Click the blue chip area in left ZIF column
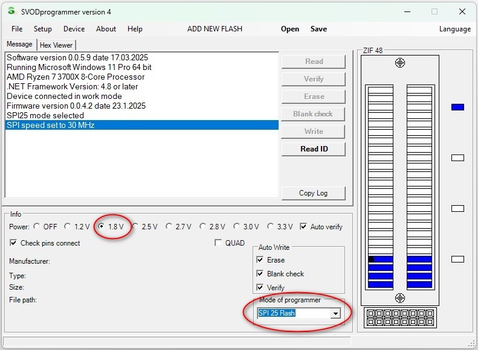478x350 pixels. (x=381, y=272)
